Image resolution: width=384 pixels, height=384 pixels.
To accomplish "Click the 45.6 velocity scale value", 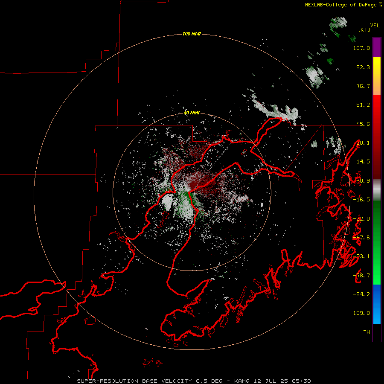I will [x=363, y=124].
